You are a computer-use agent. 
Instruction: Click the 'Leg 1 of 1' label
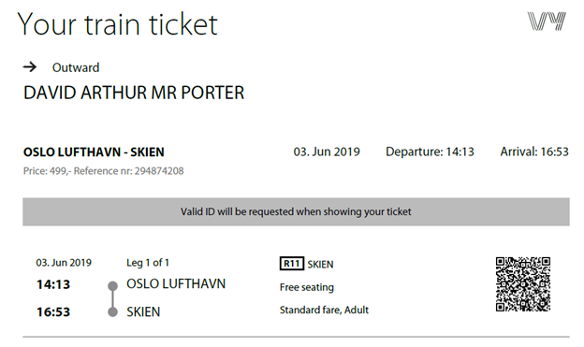pyautogui.click(x=148, y=263)
